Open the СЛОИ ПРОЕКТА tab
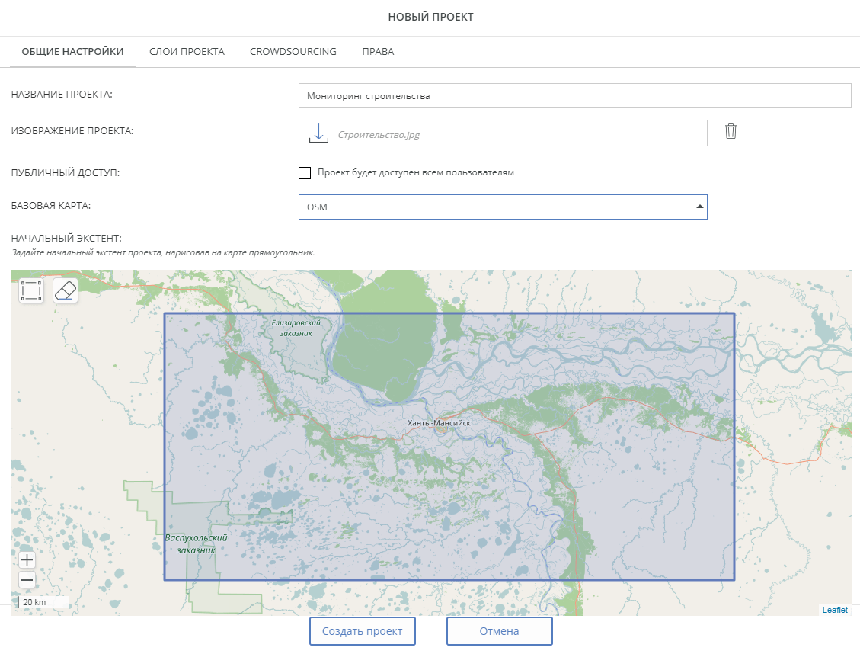 187,52
